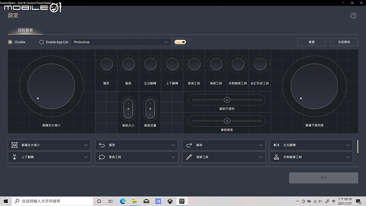Select the 仿製圖章工具 round button on panel
This screenshot has height=206, width=366.
tap(238, 64)
